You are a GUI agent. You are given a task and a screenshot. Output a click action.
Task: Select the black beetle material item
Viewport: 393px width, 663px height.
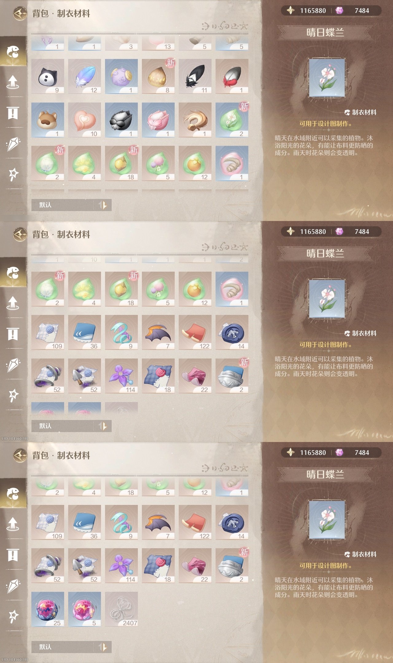[121, 120]
